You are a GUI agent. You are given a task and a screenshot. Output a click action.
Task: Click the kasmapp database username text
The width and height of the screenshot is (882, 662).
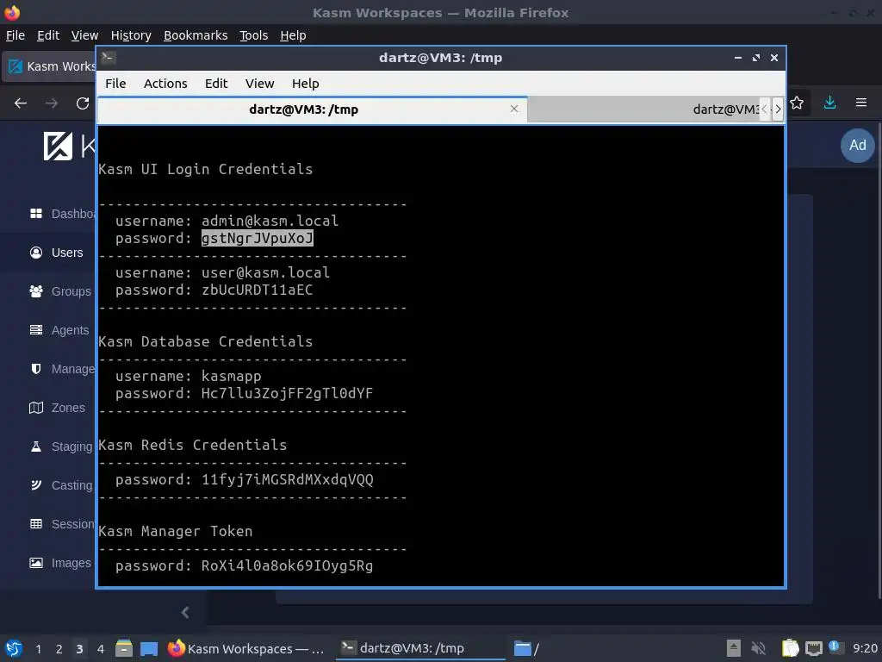point(231,376)
